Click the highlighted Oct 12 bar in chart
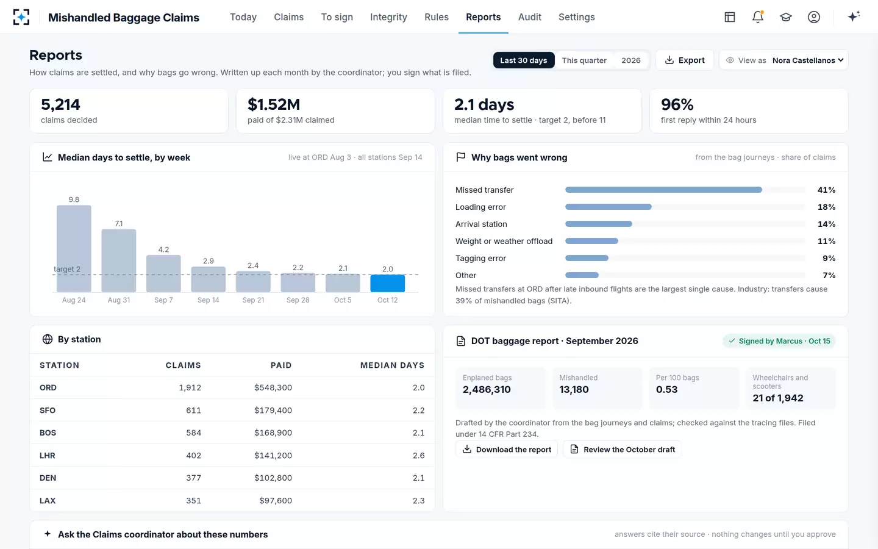878x549 pixels. click(388, 283)
